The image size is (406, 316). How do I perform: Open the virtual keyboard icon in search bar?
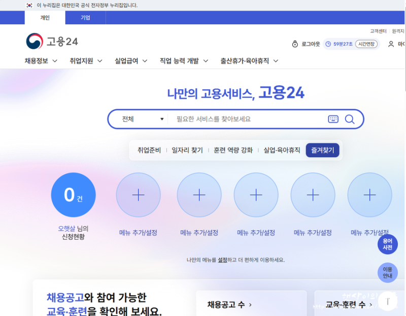tap(333, 119)
